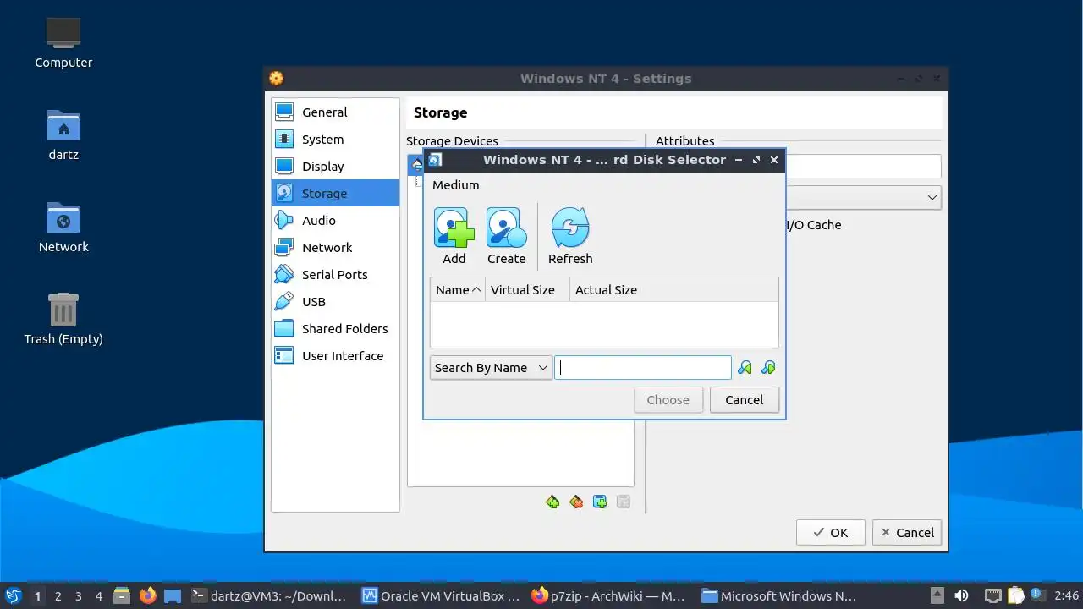1083x609 pixels.
Task: Click the network status tray icon
Action: [993, 595]
